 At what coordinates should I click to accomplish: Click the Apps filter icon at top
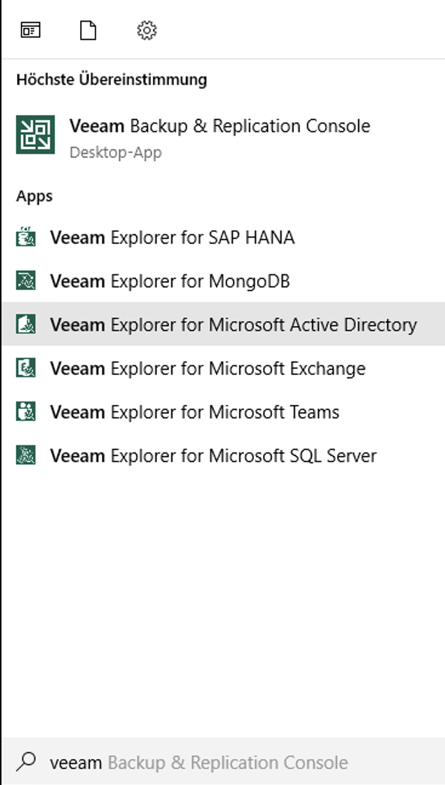pos(30,30)
